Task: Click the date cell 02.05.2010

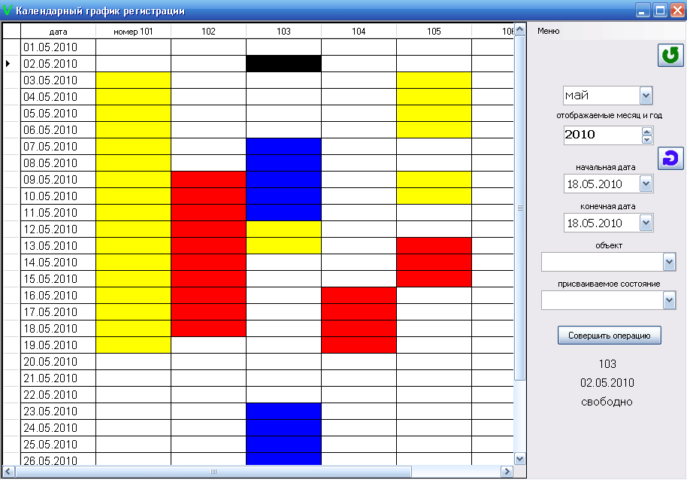Action: pyautogui.click(x=59, y=63)
